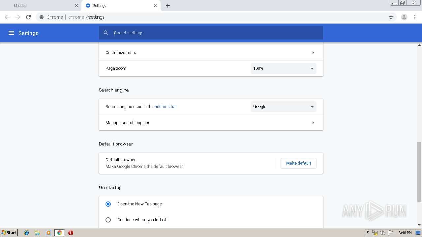Image resolution: width=422 pixels, height=237 pixels.
Task: Click the taskbar clock 3:40 PM
Action: click(405, 233)
